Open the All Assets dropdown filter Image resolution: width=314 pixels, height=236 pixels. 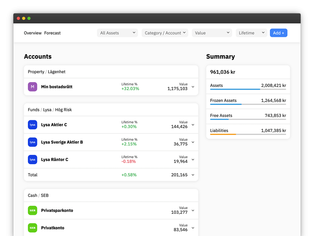[x=117, y=33]
